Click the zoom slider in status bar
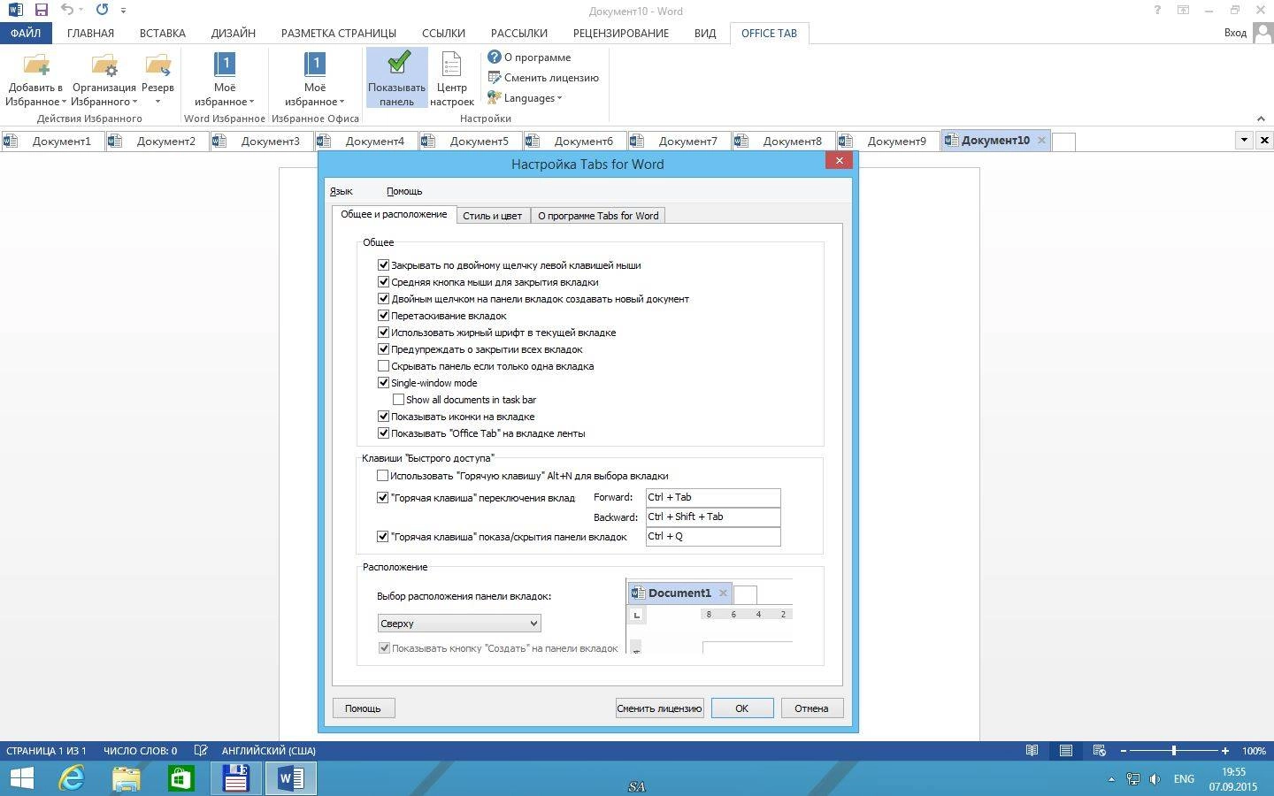 [1174, 750]
